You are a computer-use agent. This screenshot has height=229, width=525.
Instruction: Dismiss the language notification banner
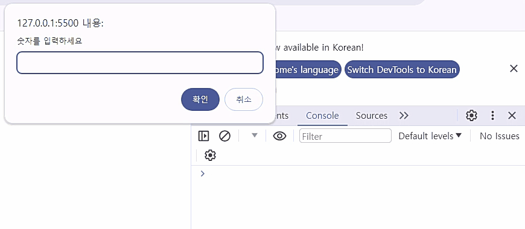pyautogui.click(x=514, y=69)
